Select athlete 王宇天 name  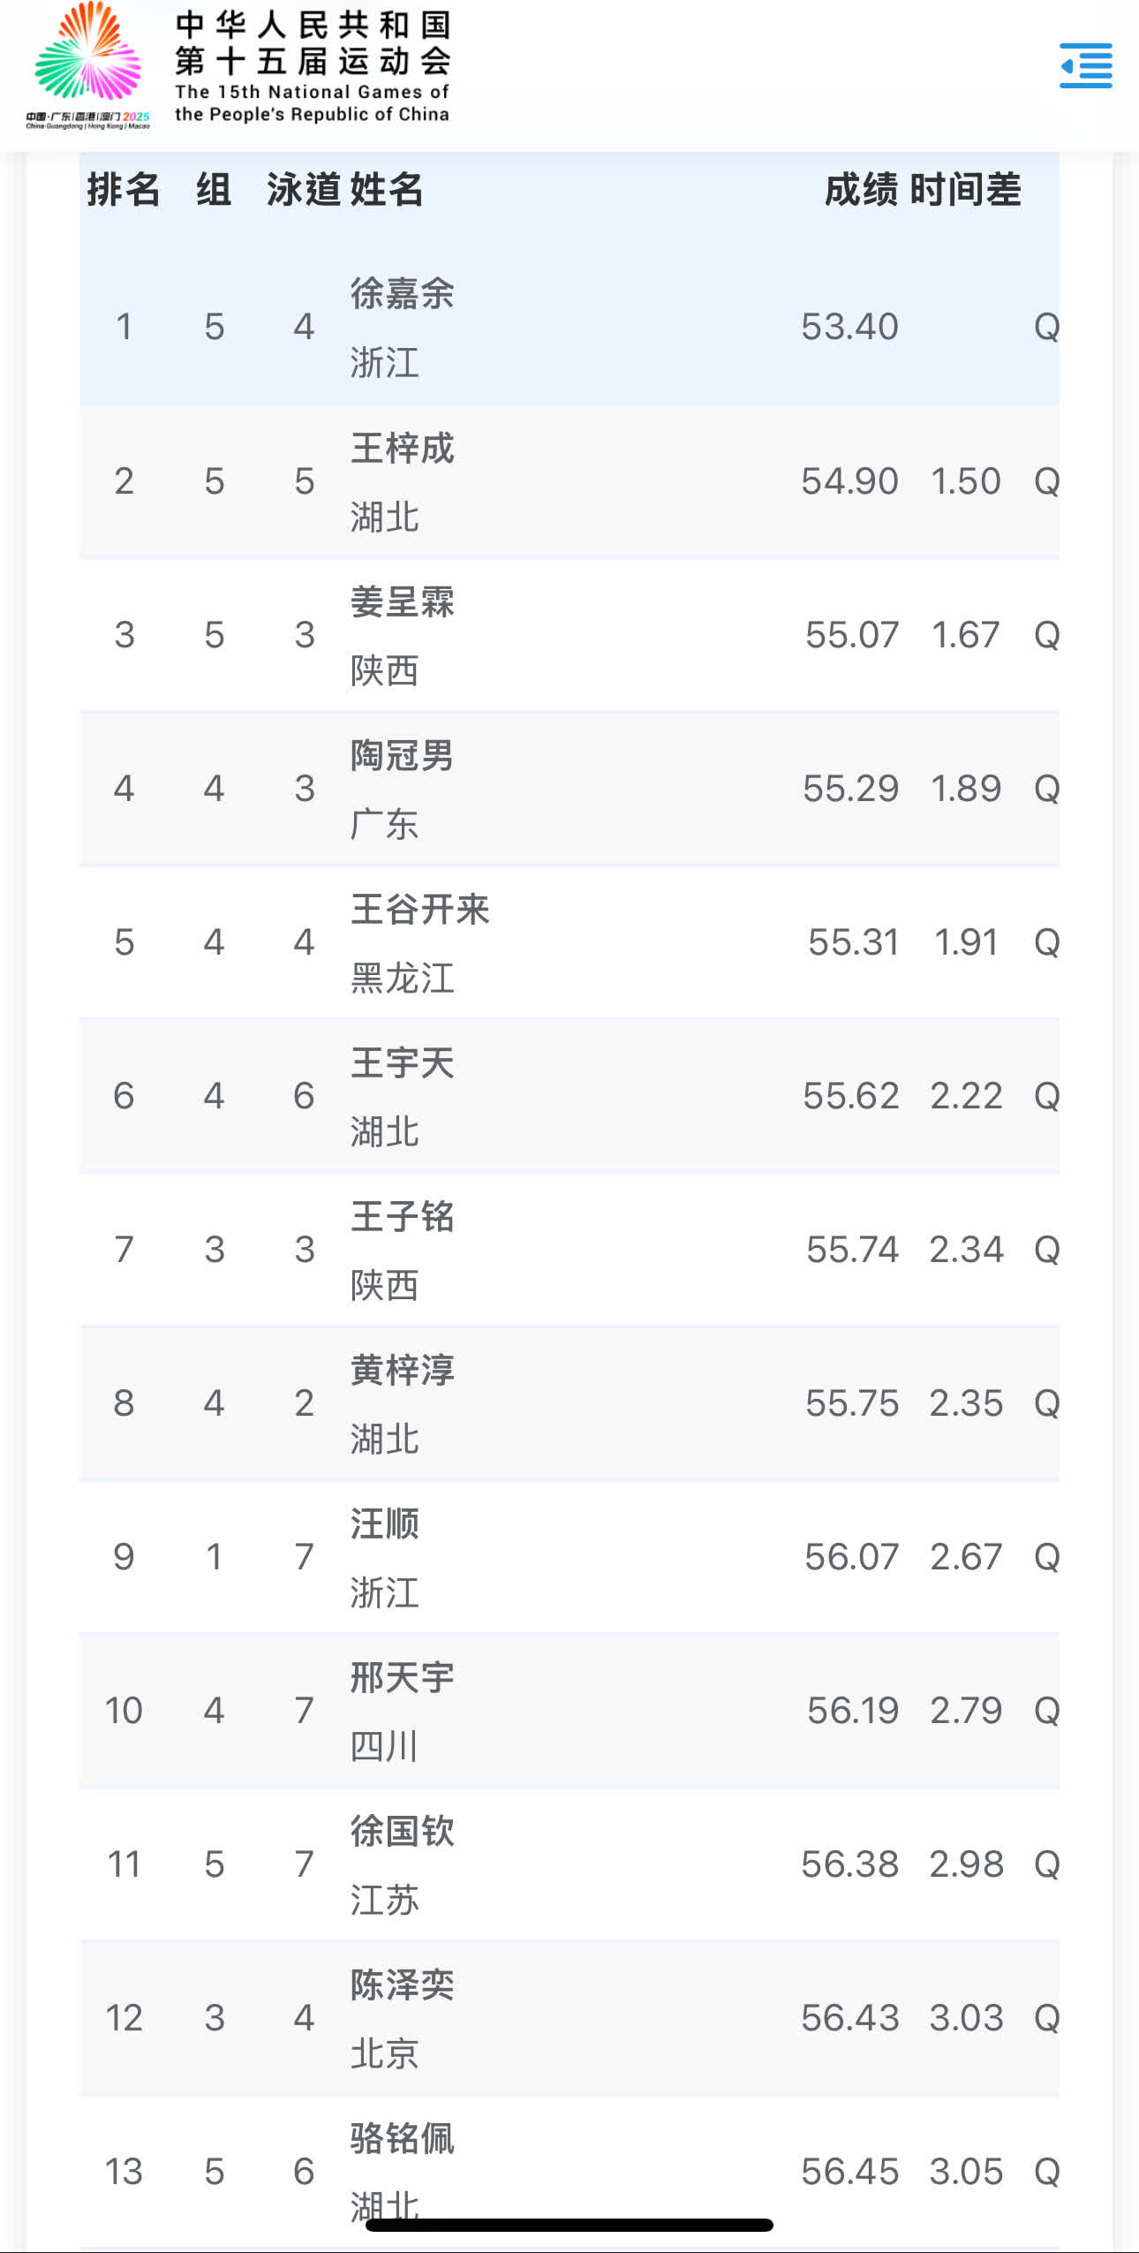402,1063
